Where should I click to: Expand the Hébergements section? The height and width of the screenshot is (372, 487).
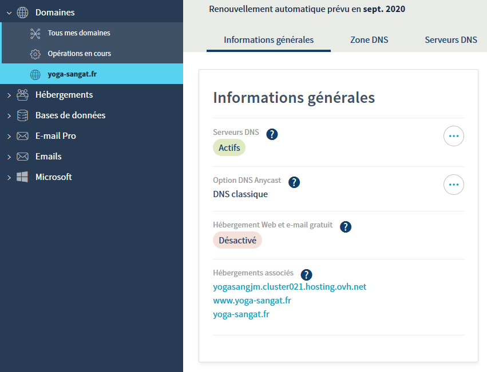[x=9, y=95]
